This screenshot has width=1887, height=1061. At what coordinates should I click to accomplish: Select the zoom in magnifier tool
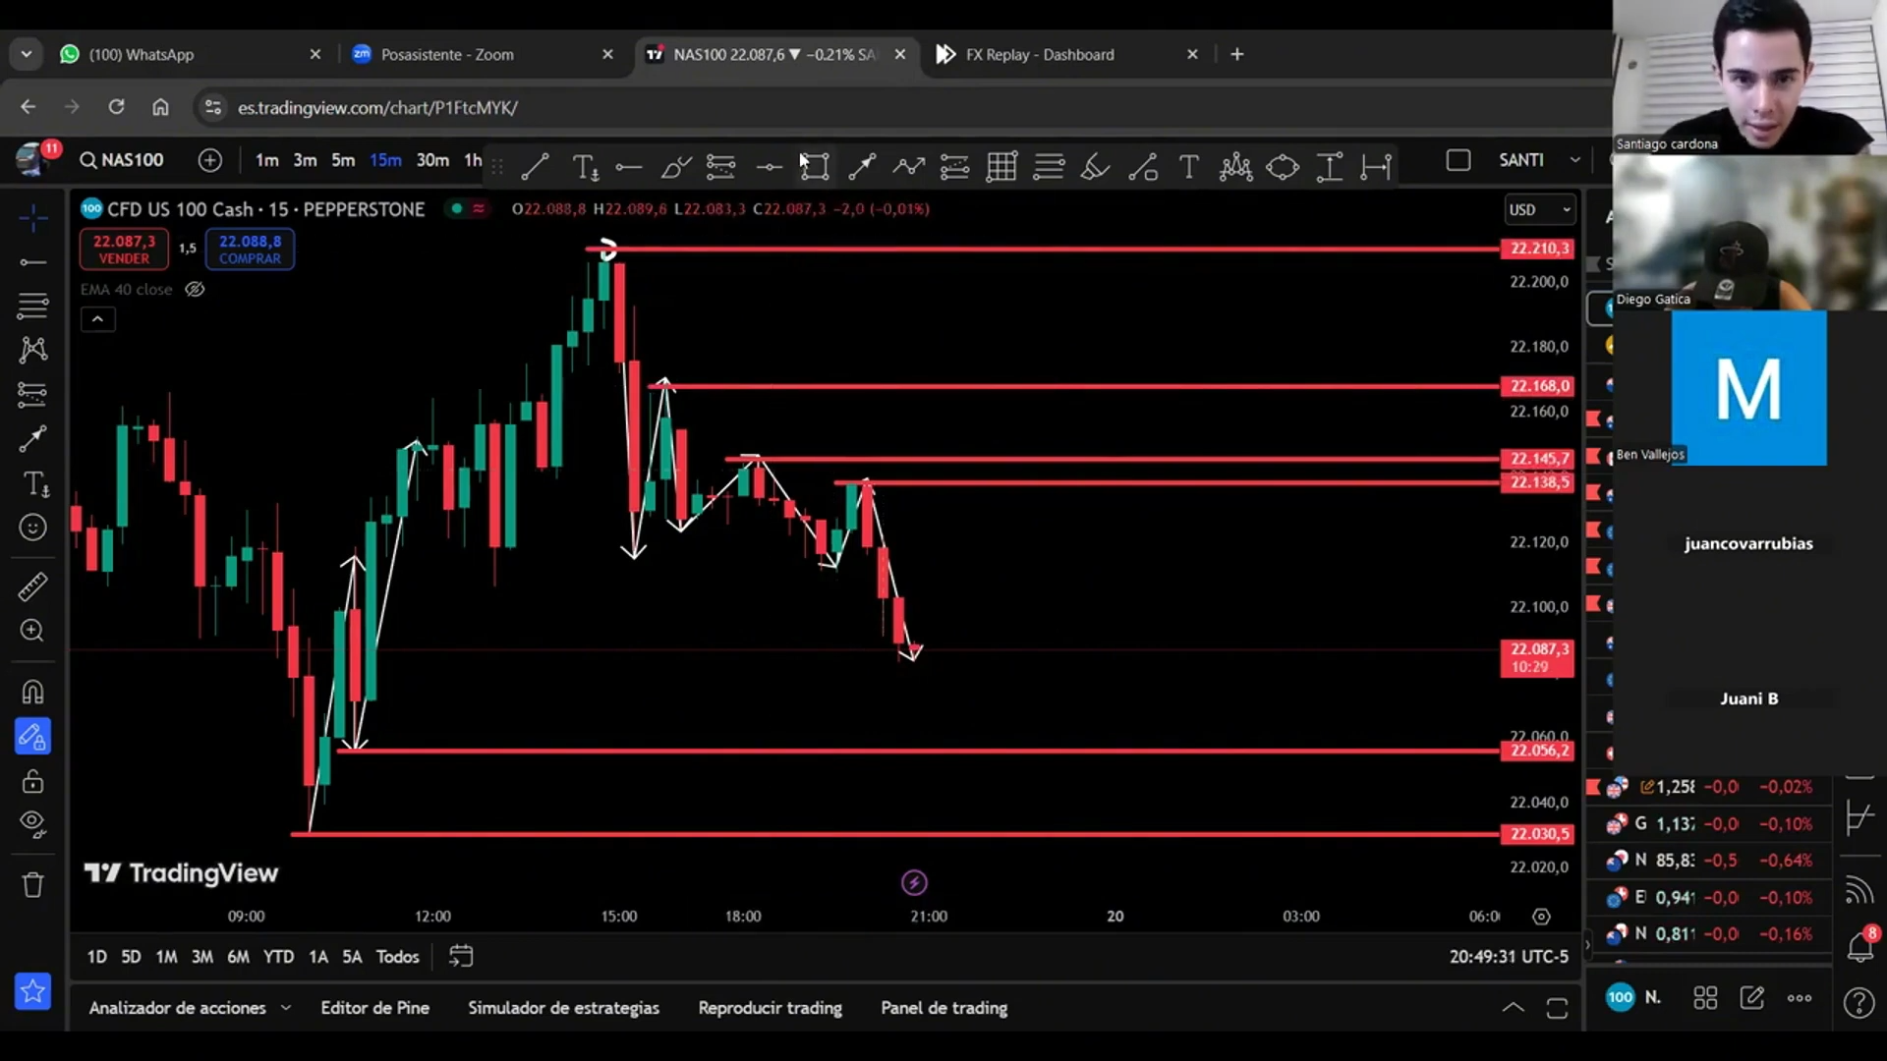(x=32, y=631)
